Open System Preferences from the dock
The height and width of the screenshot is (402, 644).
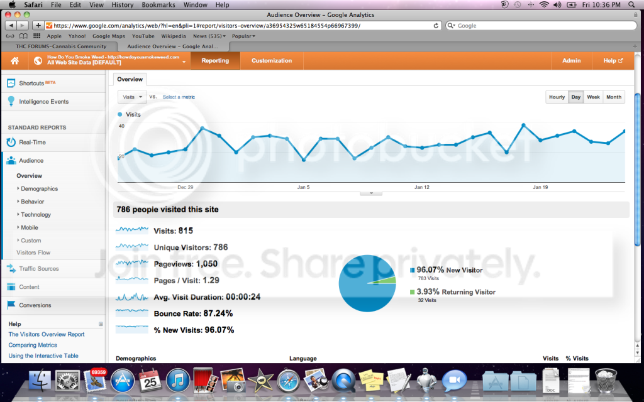67,380
